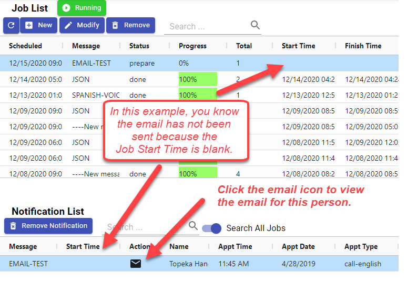Click the magnifier icon beside Job List search
407x292 pixels.
(x=255, y=25)
